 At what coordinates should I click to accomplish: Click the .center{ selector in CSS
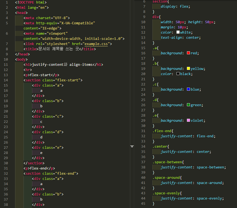point(161,147)
